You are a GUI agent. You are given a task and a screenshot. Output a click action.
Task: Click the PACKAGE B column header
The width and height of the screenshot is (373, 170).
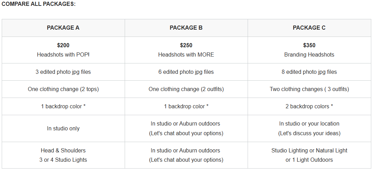click(x=186, y=28)
